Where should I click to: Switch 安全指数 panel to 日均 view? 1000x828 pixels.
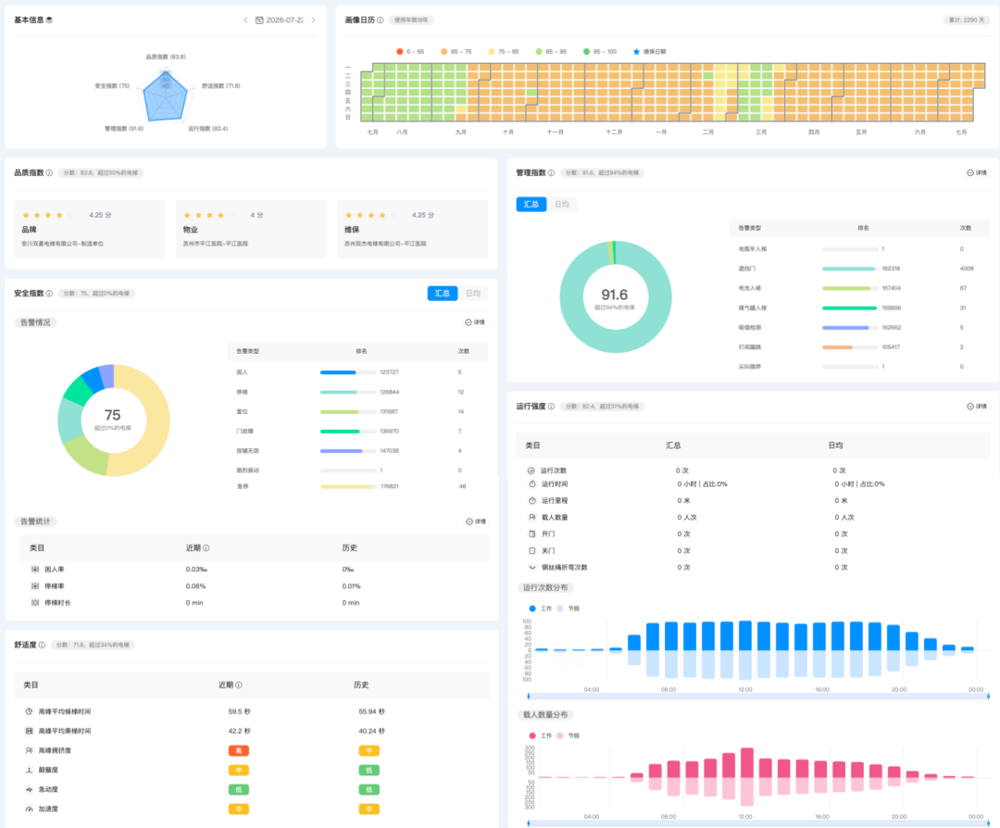tap(473, 294)
